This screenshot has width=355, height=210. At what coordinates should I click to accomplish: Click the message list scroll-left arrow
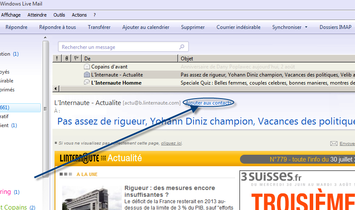(56, 89)
